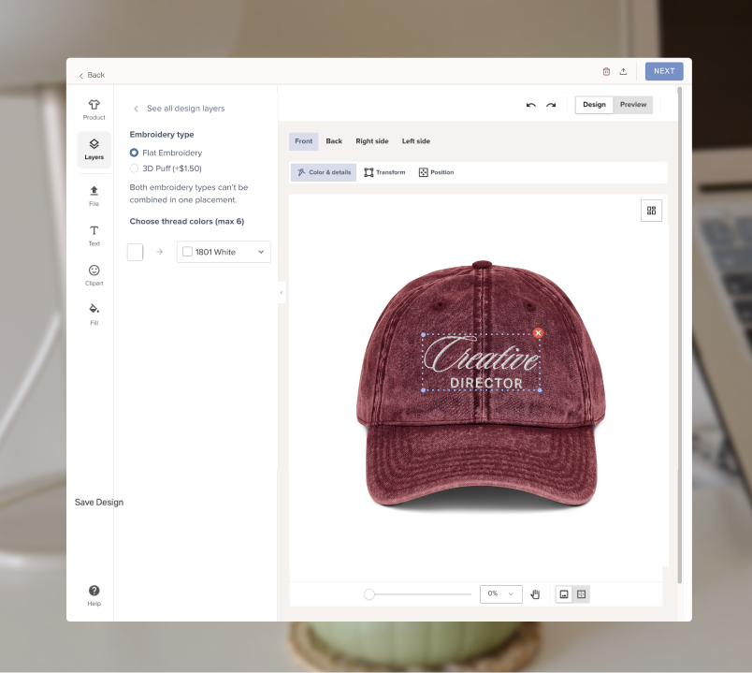Select the Left side placement tab
This screenshot has width=752, height=673.
[416, 141]
